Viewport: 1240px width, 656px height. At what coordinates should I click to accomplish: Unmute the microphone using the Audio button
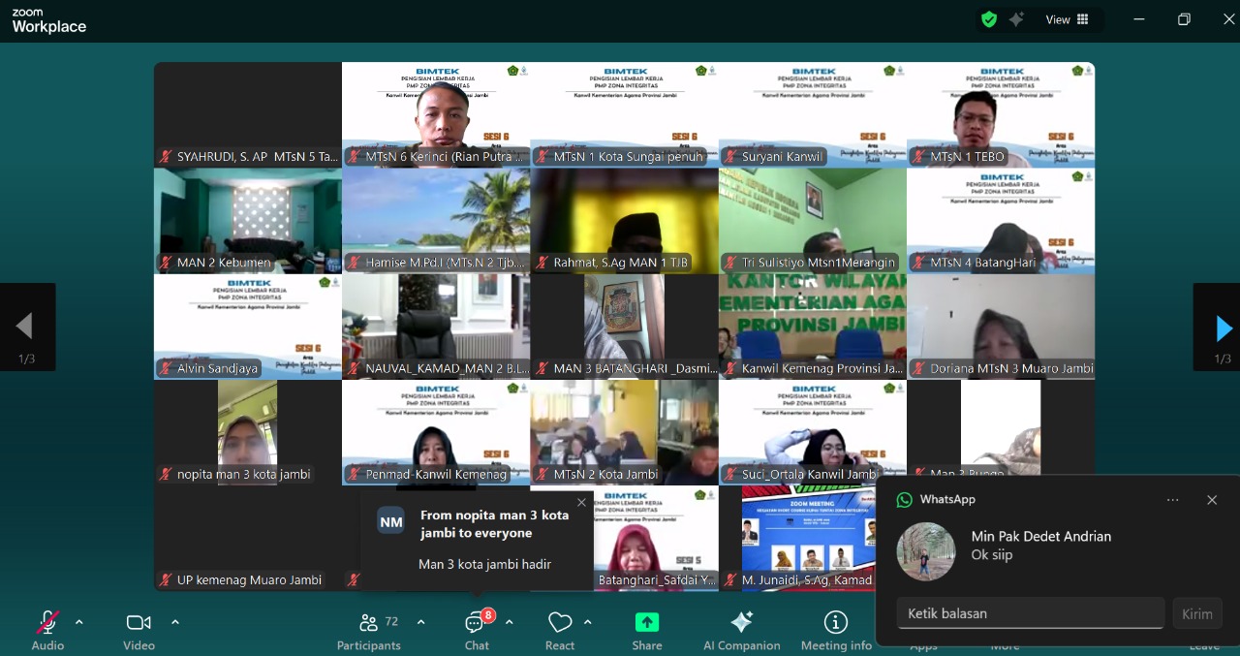click(x=47, y=623)
